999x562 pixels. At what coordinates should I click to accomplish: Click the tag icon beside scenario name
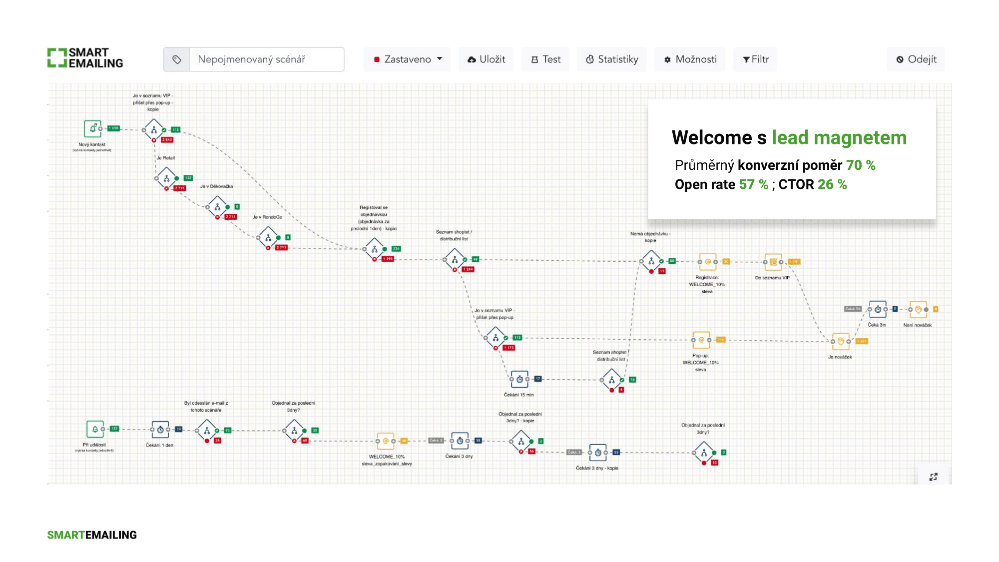point(177,59)
